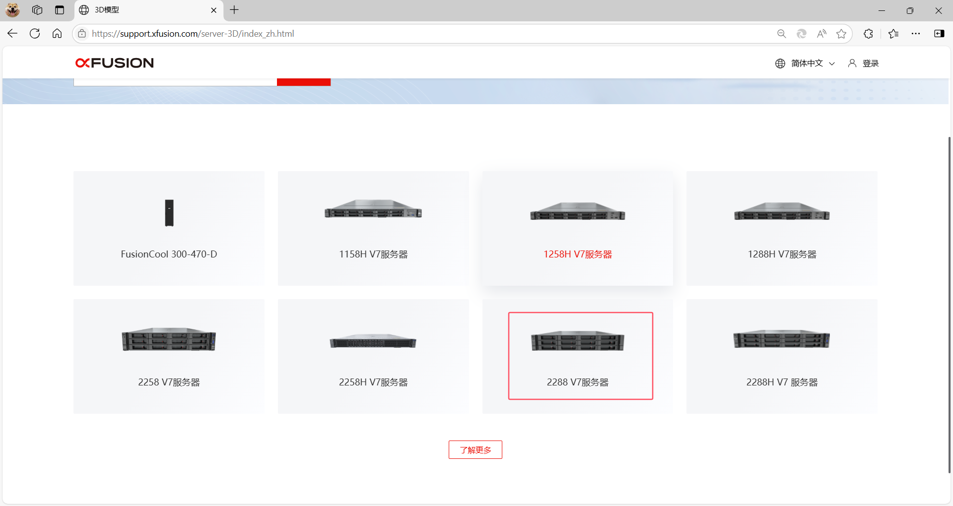Click the page vertical scrollbar
The height and width of the screenshot is (506, 953).
(949, 305)
